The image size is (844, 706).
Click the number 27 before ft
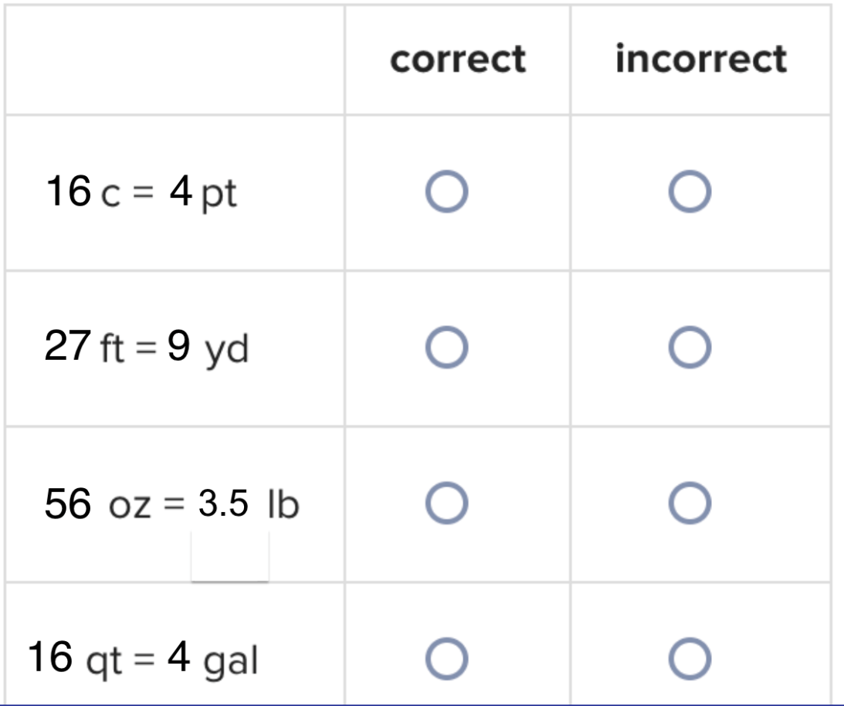pos(67,346)
